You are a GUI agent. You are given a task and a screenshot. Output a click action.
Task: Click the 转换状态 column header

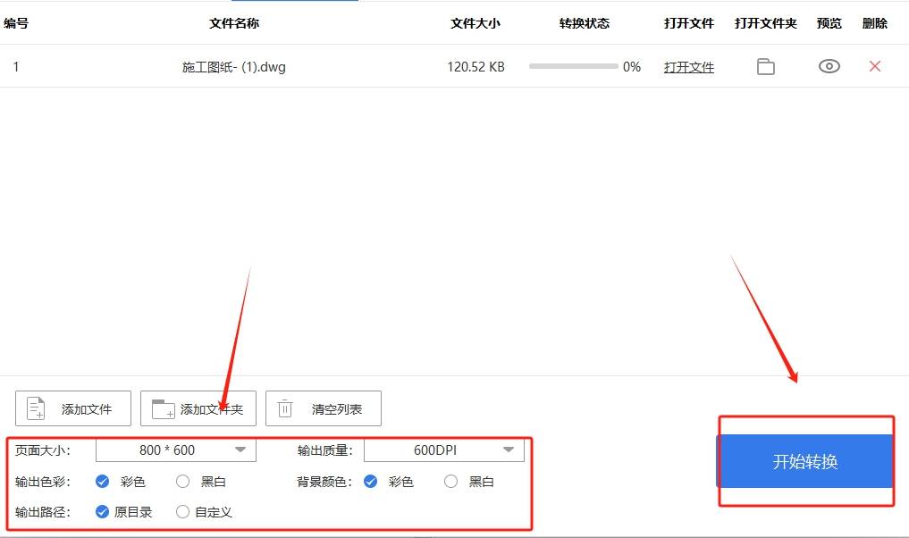click(x=585, y=23)
